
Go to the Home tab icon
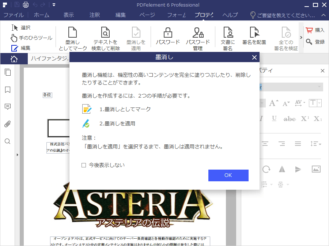pos(14,59)
